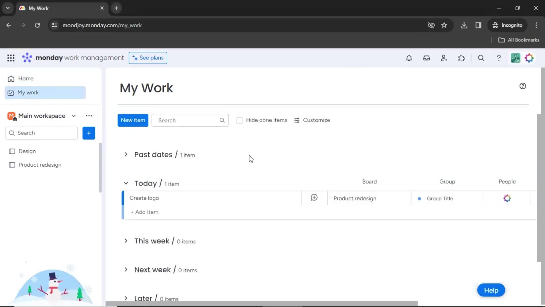Expand the Past dates section

tap(126, 154)
